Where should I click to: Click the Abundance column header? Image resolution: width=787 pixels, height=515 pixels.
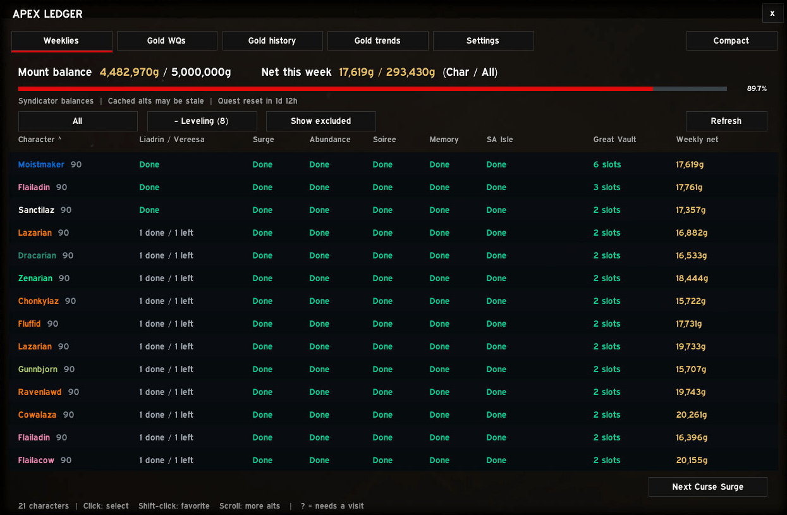330,140
